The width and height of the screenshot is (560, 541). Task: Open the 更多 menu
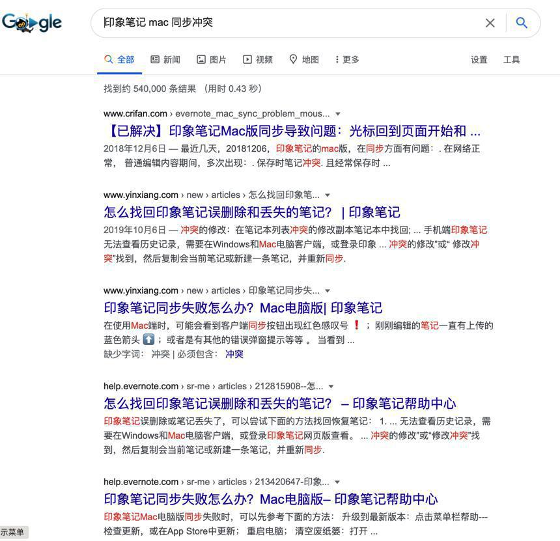click(347, 60)
